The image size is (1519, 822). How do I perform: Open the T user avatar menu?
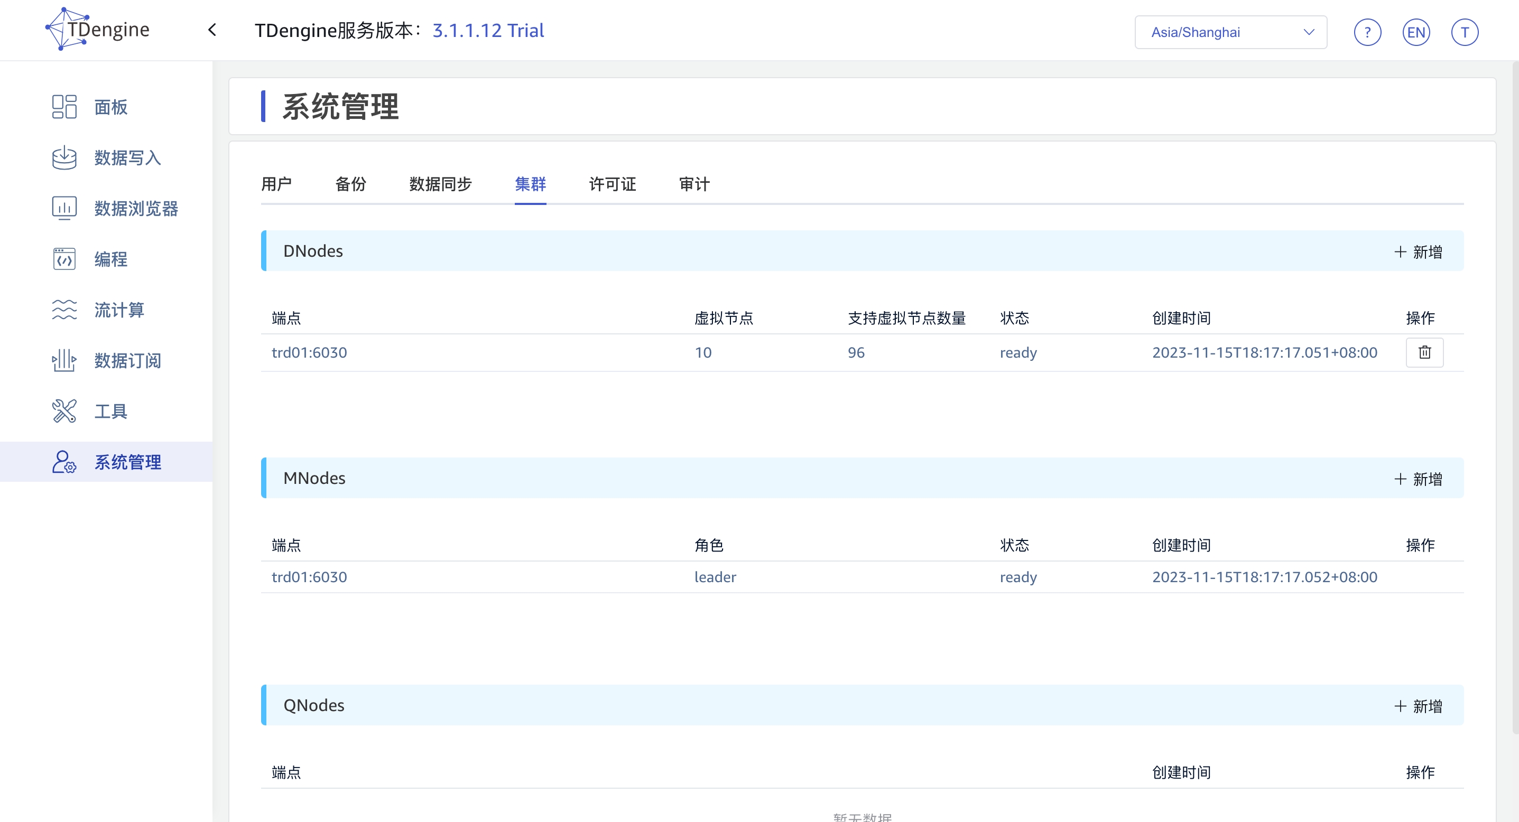coord(1464,32)
